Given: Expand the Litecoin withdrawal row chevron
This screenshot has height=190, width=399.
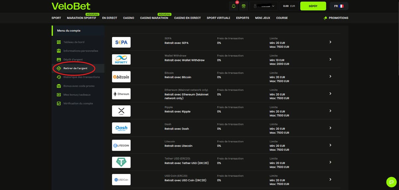Looking at the screenshot, I should click(330, 145).
